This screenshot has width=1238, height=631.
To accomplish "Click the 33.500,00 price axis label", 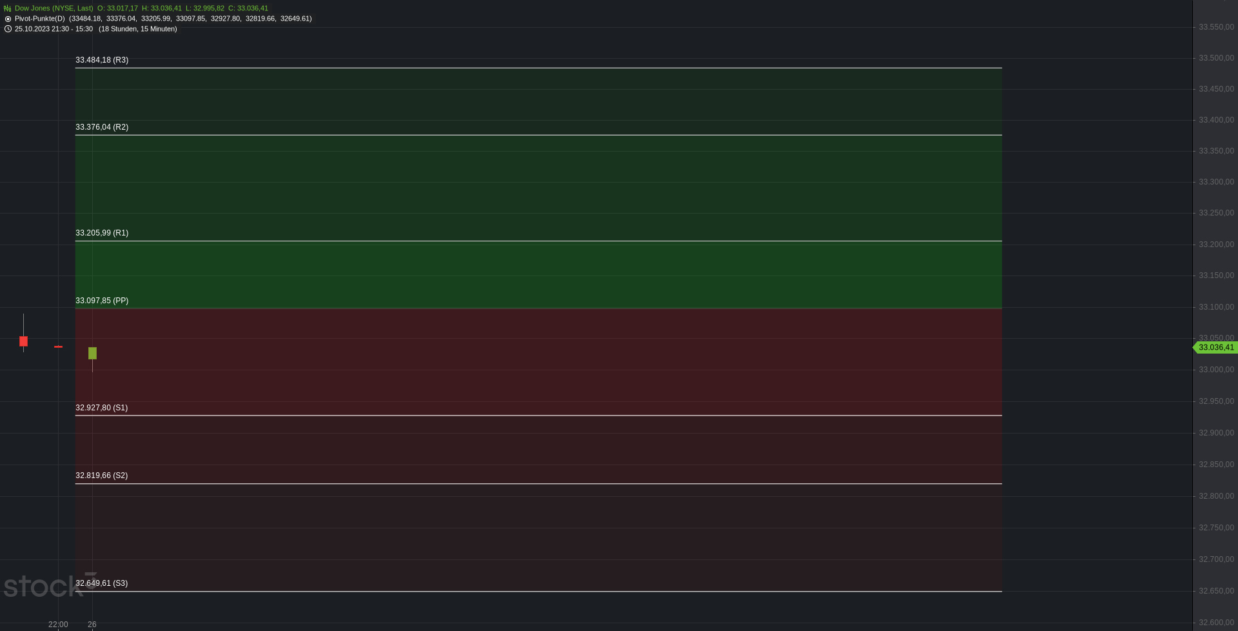I will tap(1216, 58).
